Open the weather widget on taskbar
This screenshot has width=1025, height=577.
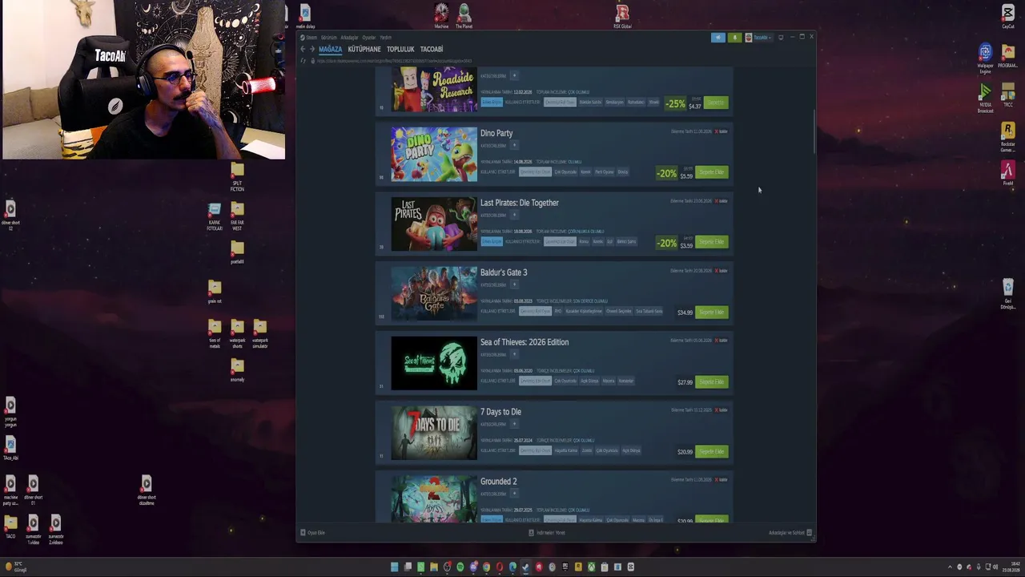coord(16,567)
